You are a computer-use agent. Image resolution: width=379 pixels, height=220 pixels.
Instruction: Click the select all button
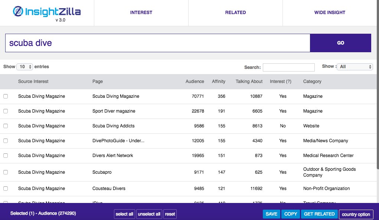124,214
